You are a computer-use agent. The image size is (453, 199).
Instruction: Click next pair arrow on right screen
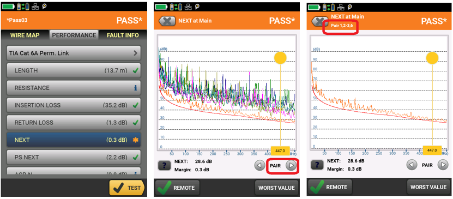(443, 165)
